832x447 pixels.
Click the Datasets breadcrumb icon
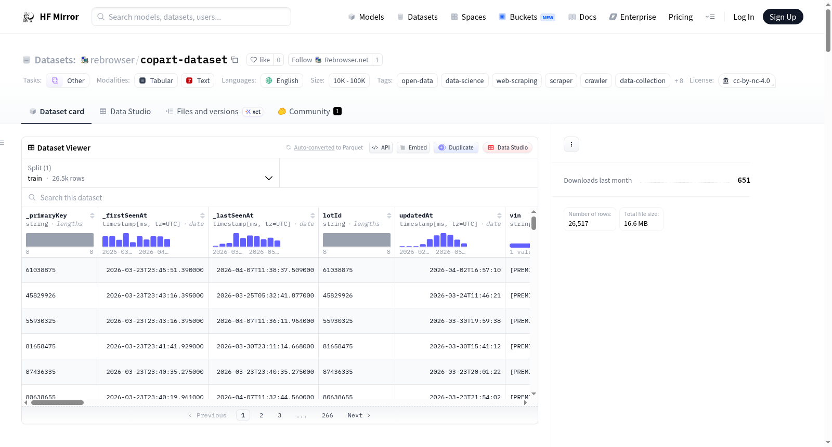[27, 60]
